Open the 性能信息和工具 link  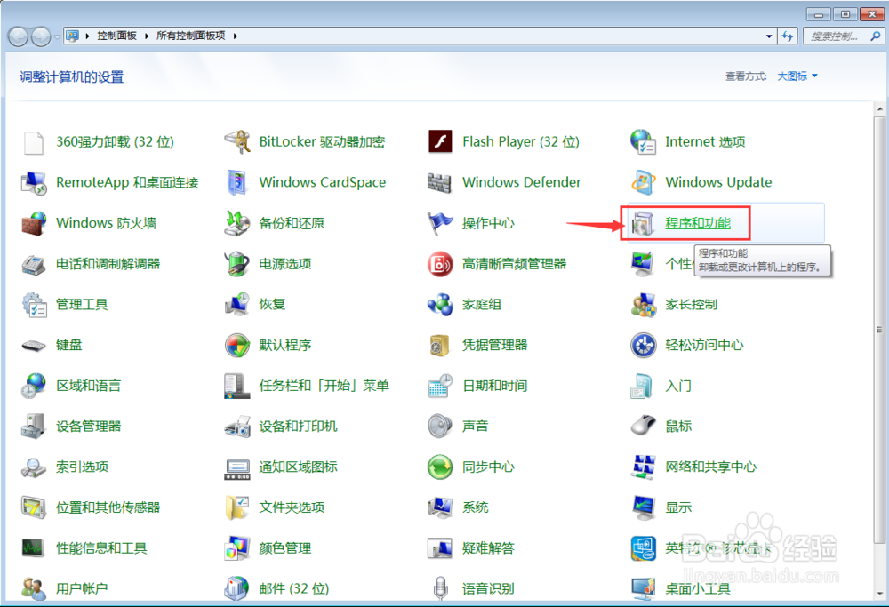[101, 548]
